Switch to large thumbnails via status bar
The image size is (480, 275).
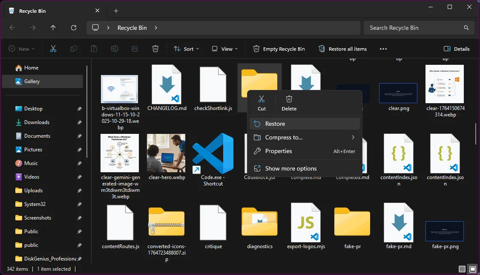[x=472, y=269]
